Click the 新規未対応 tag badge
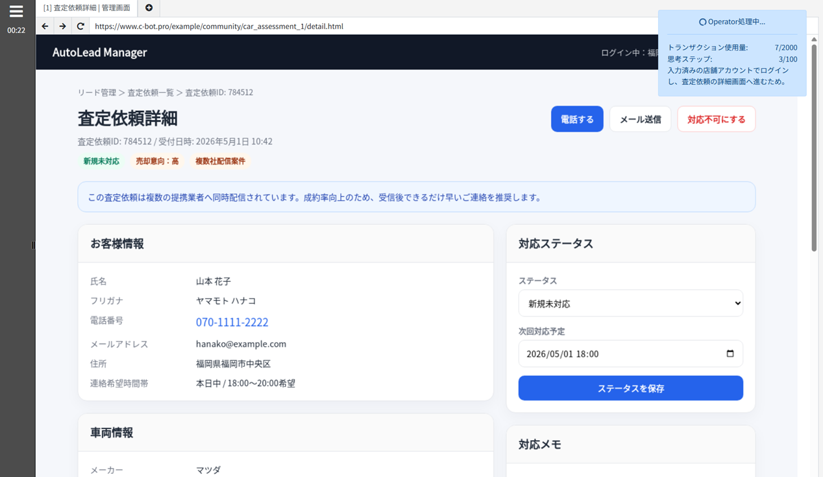 (x=101, y=161)
